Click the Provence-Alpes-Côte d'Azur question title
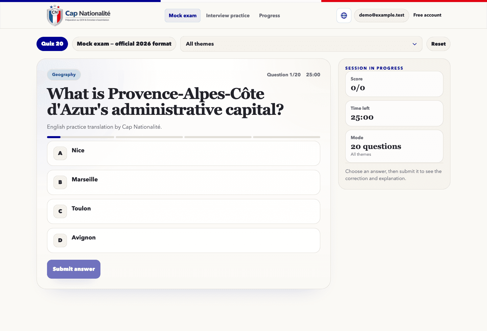The width and height of the screenshot is (487, 331). pyautogui.click(x=165, y=102)
